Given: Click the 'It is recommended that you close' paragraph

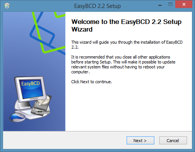Looking at the screenshot, I should tap(123, 65).
